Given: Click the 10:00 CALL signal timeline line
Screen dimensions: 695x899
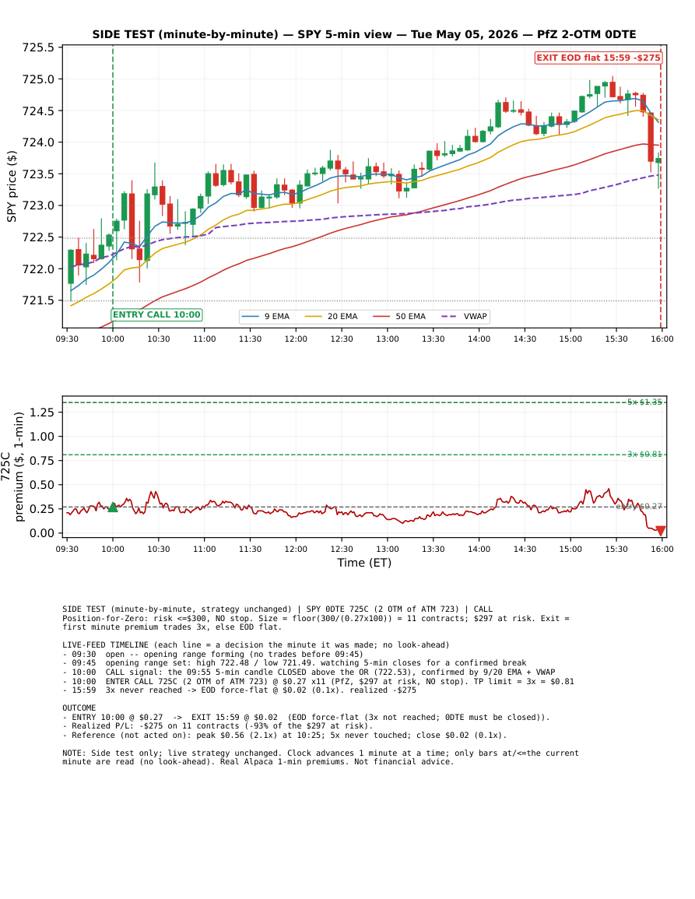Looking at the screenshot, I should click(x=308, y=672).
